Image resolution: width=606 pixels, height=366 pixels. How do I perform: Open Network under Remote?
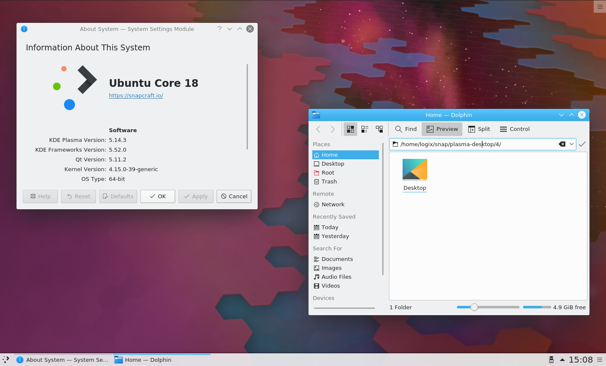tap(345, 205)
